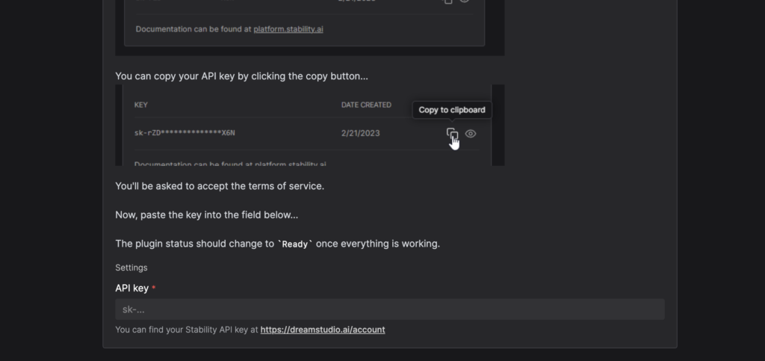Click the cut-off eye icon at top

[465, 1]
